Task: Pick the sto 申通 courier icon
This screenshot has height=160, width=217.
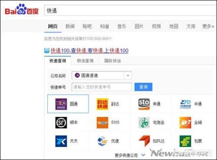Action: click(144, 104)
